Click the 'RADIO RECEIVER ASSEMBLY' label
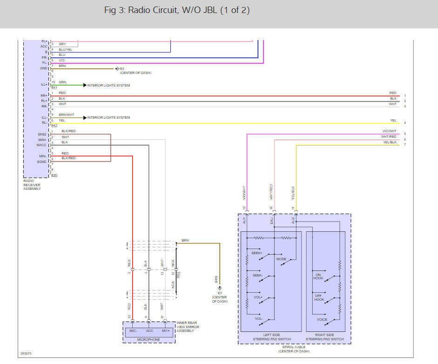Image resolution: width=438 pixels, height=364 pixels. click(32, 185)
